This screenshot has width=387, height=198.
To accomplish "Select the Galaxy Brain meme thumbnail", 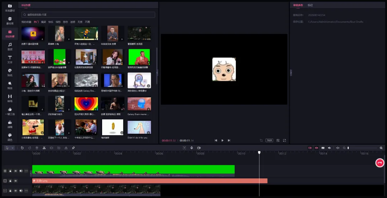I will pos(139,104).
